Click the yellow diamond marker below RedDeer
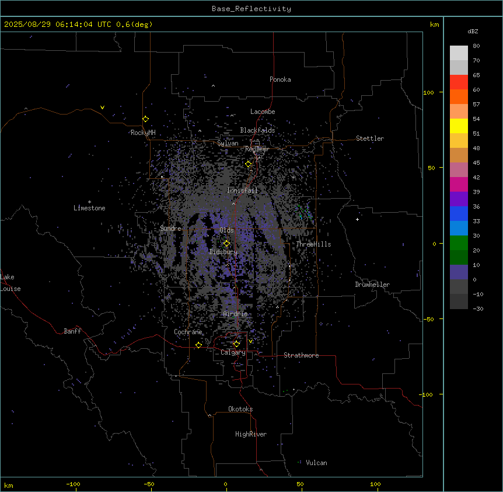This screenshot has width=503, height=492. pos(249,164)
